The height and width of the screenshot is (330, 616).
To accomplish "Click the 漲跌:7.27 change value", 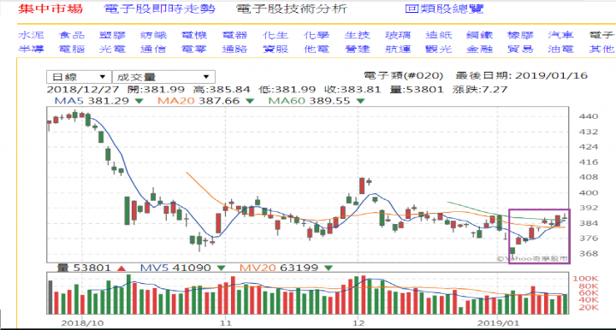I will point(480,90).
